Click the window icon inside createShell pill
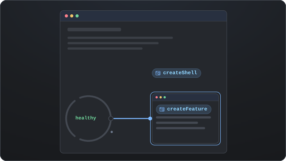Viewport: 286px width, 161px height. tap(158, 73)
